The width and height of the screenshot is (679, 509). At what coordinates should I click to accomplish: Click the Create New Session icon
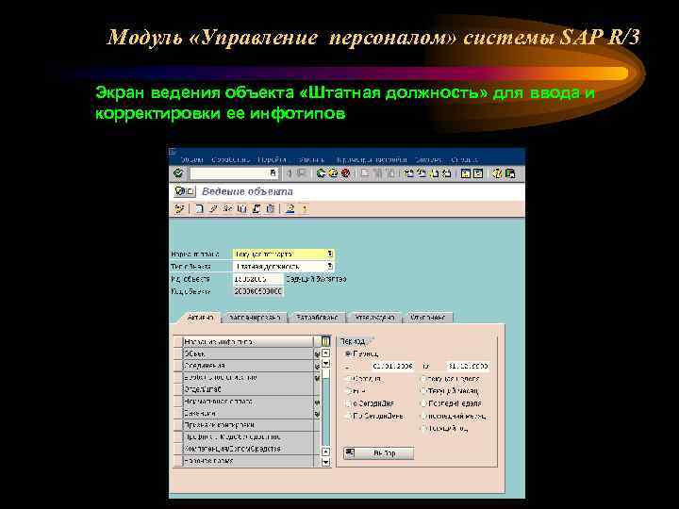466,173
